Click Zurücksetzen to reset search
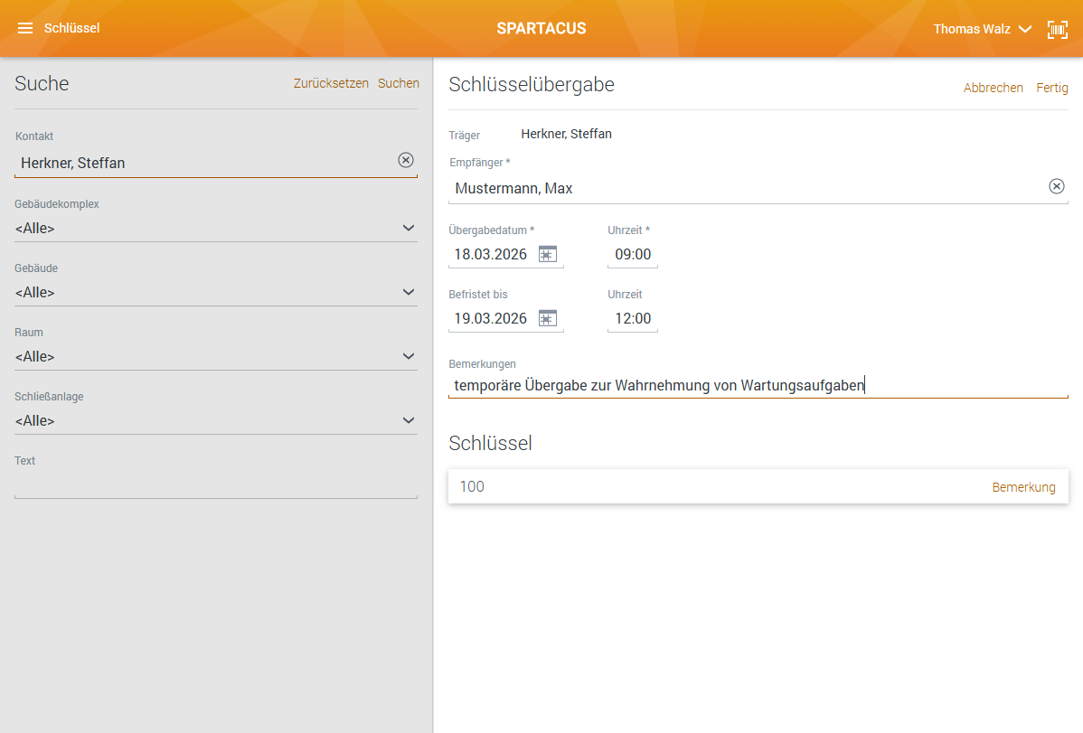 click(x=331, y=83)
